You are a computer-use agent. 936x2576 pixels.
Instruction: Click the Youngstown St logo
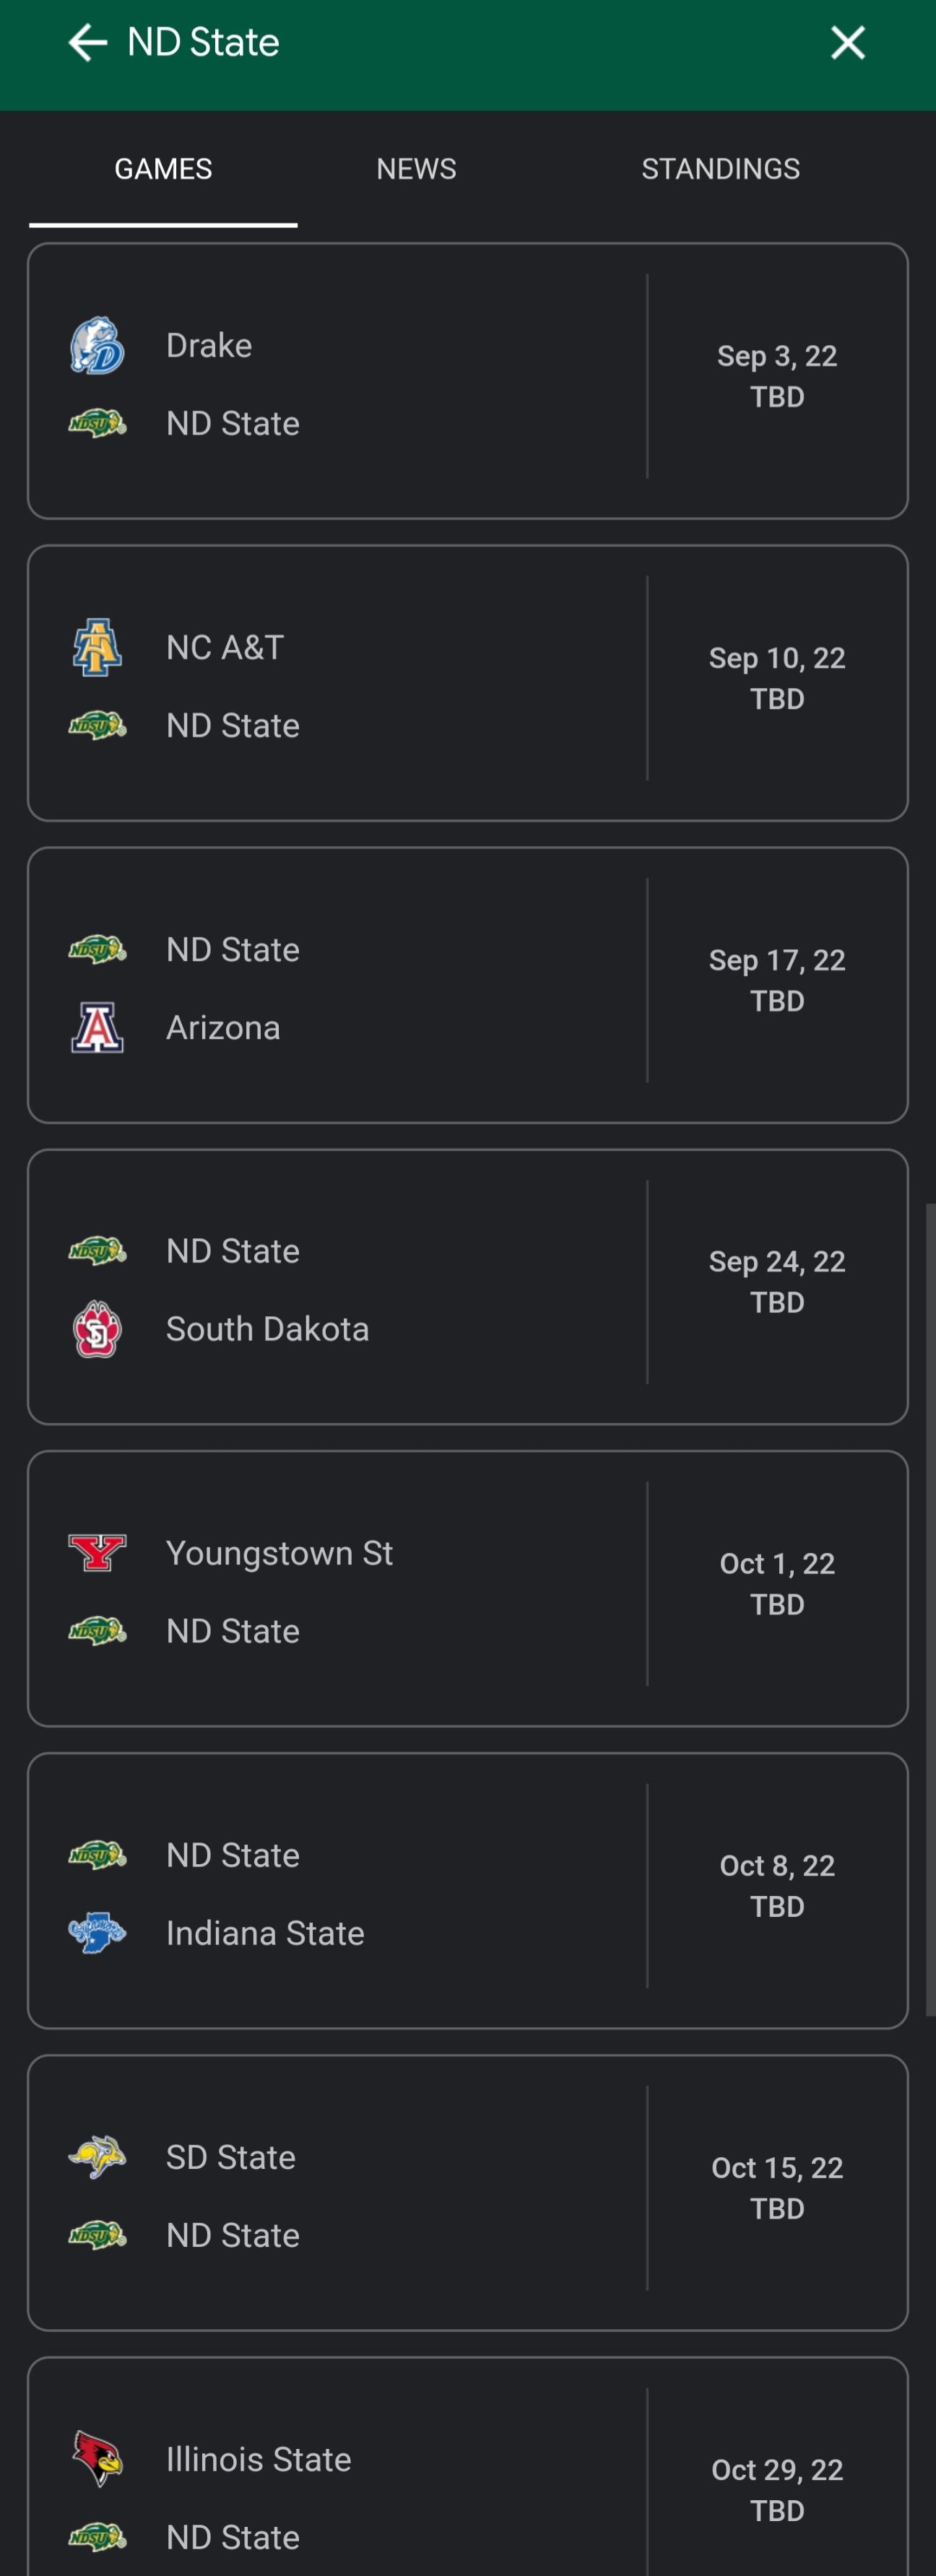click(x=97, y=1553)
